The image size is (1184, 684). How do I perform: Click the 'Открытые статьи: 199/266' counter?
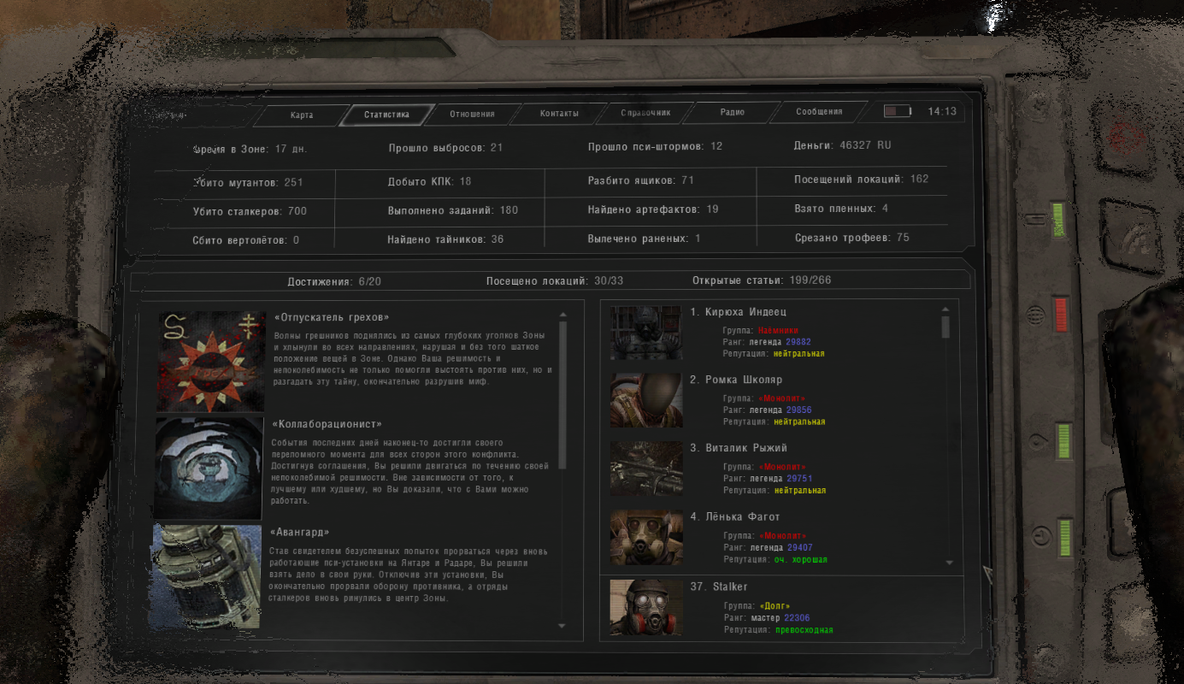762,280
